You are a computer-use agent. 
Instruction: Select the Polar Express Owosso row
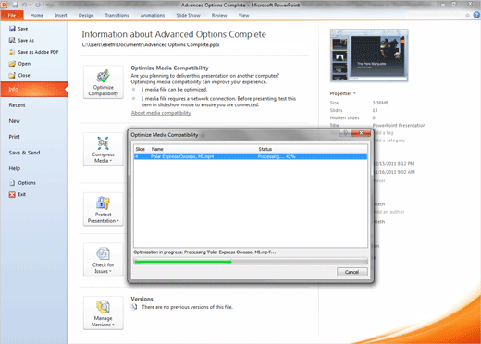(251, 156)
